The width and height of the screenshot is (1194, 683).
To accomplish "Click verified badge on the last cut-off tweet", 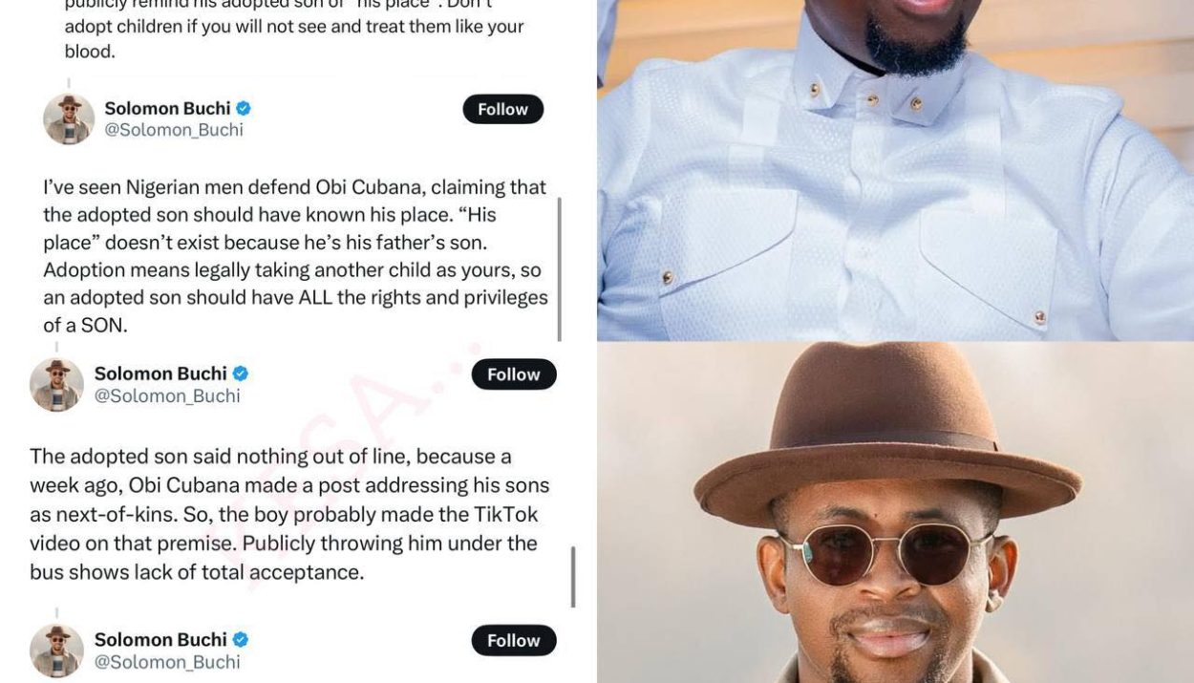I will tap(241, 639).
